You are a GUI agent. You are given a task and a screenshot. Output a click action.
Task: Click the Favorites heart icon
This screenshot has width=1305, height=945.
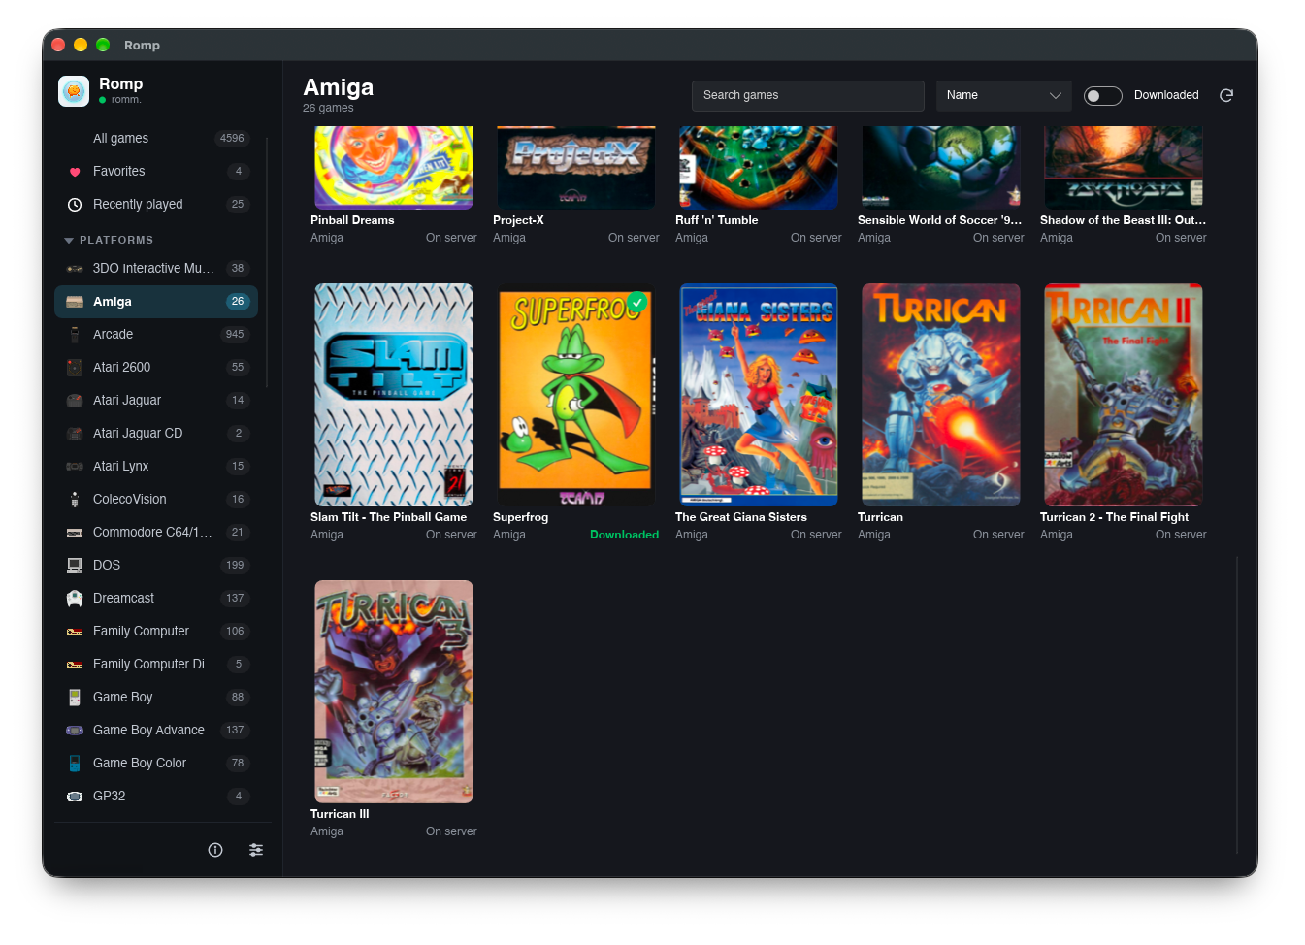tap(75, 172)
